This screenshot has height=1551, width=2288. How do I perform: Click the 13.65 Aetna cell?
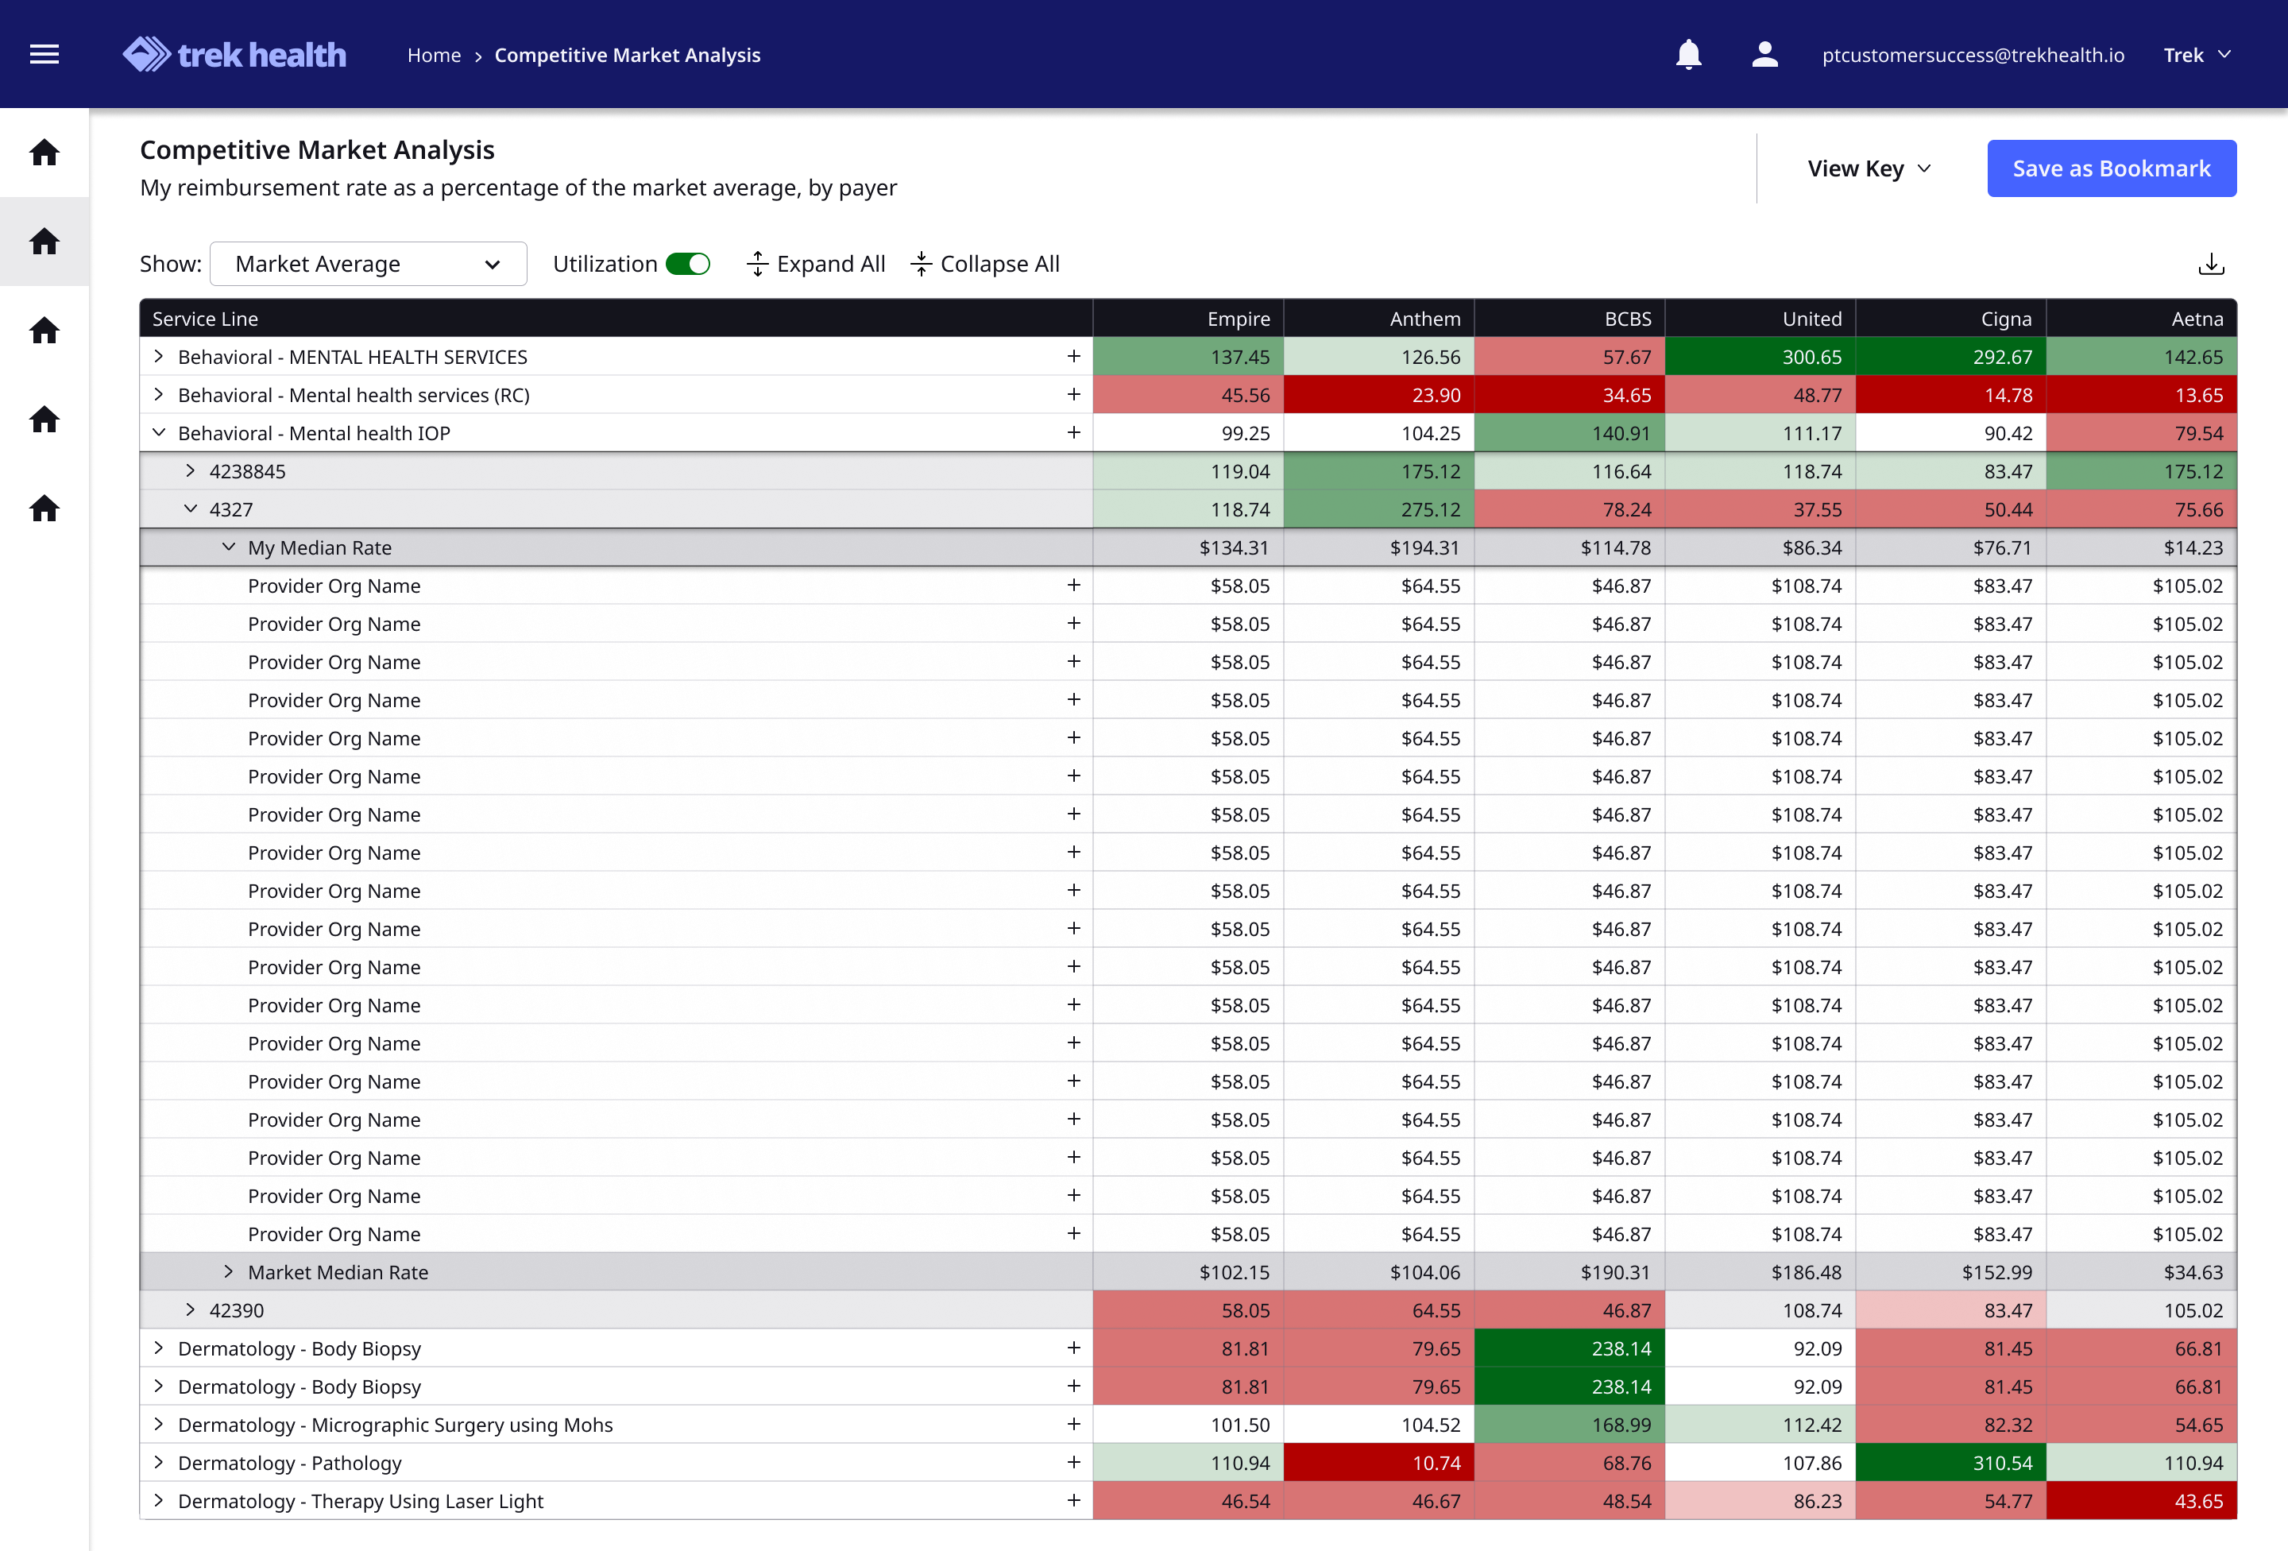(x=2141, y=395)
